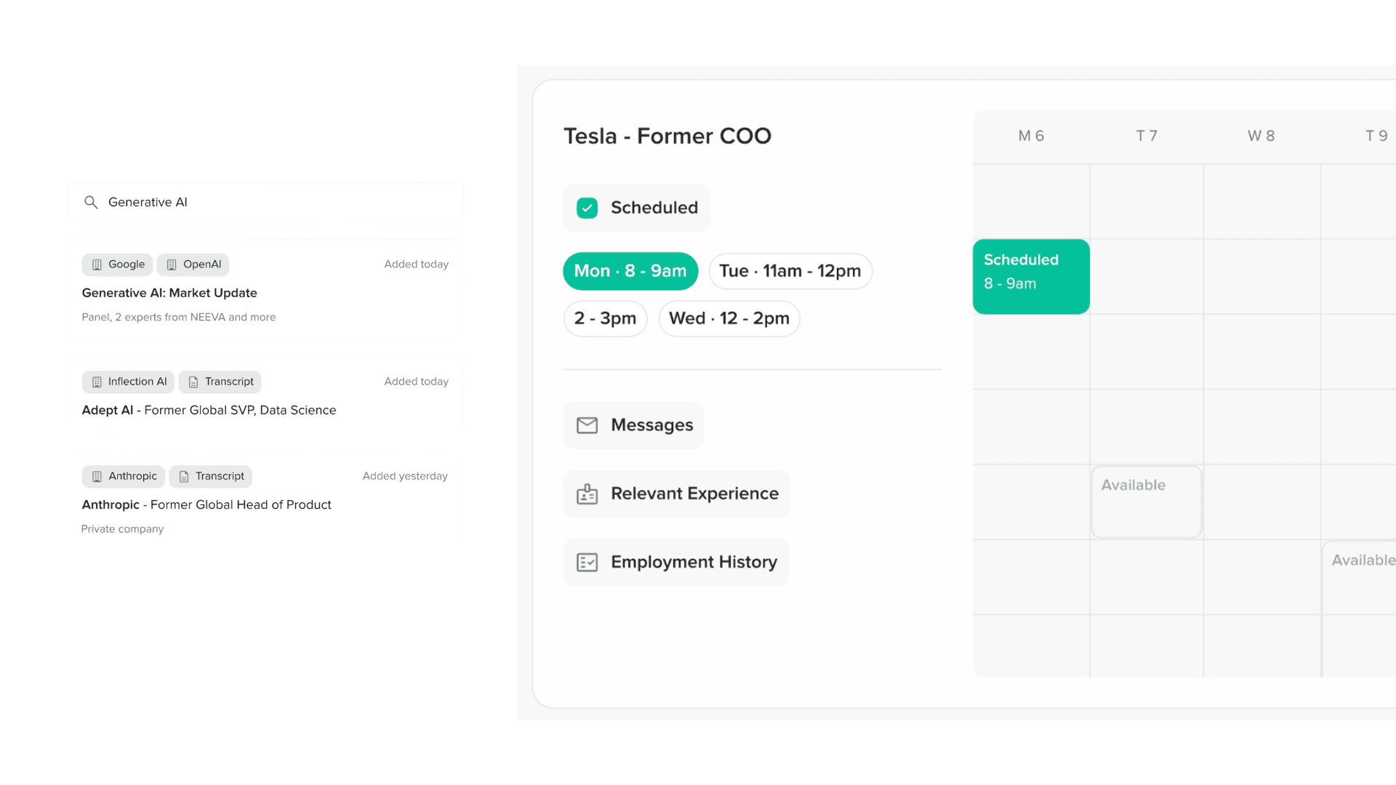Select the M 6 calendar day header
This screenshot has width=1396, height=785.
click(x=1031, y=136)
